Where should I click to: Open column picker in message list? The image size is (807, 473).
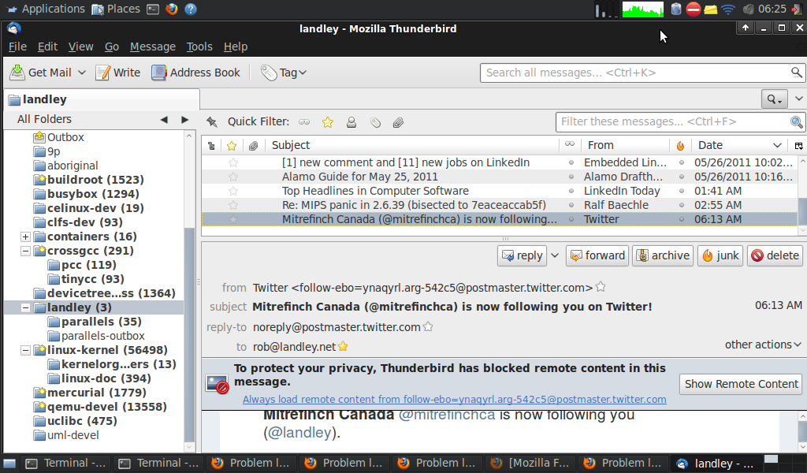coord(799,146)
